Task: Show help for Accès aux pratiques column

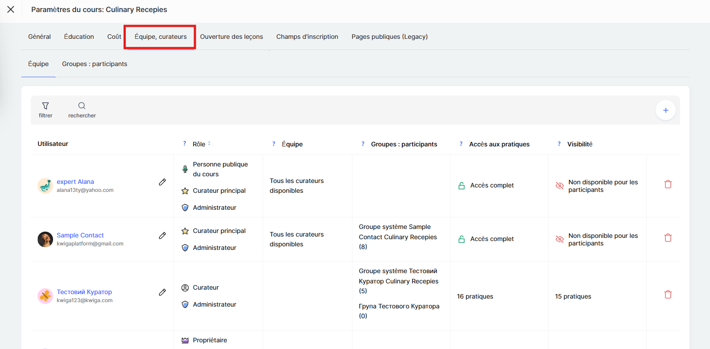Action: [x=461, y=144]
